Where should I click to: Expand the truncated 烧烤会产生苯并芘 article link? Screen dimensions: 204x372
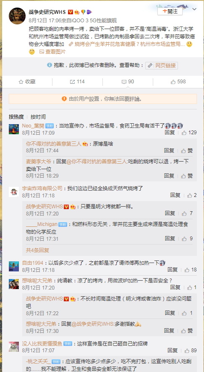(x=127, y=44)
